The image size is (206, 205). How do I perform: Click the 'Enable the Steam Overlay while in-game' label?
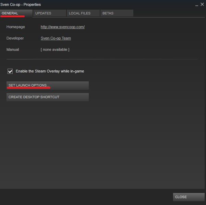tap(50, 71)
